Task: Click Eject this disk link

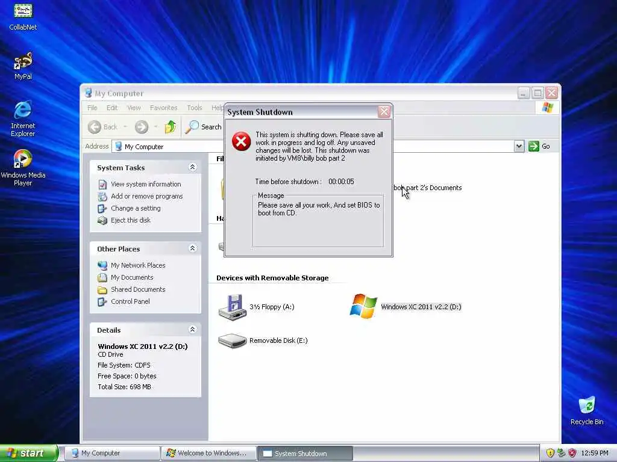Action: tap(131, 220)
